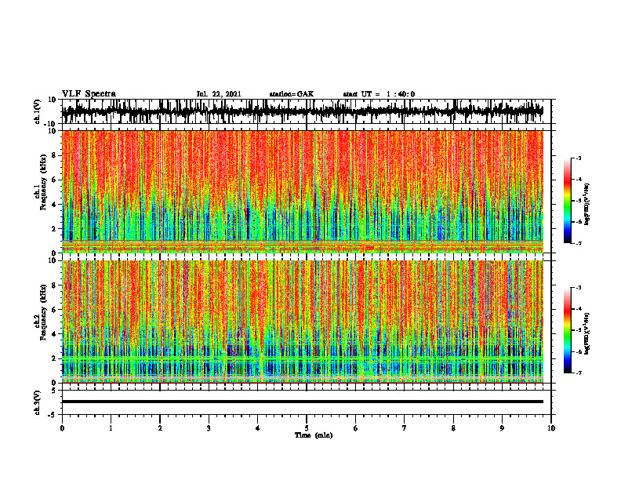Click the "-4" tick on ch.1 colorbar
This screenshot has width=621, height=480.
(579, 180)
